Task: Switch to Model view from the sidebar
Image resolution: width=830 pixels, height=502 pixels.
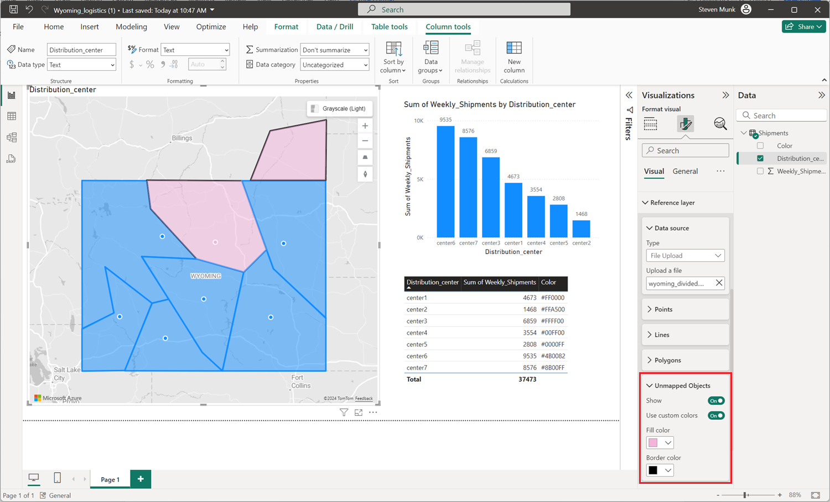Action: 12,138
